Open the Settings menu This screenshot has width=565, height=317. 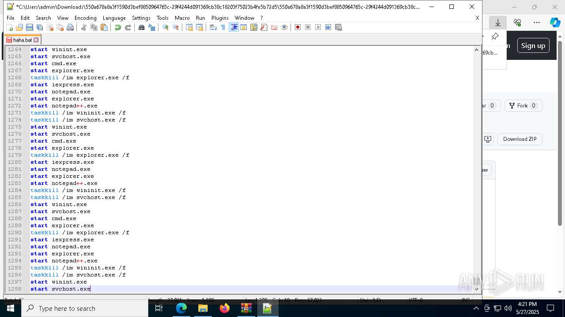pos(141,18)
